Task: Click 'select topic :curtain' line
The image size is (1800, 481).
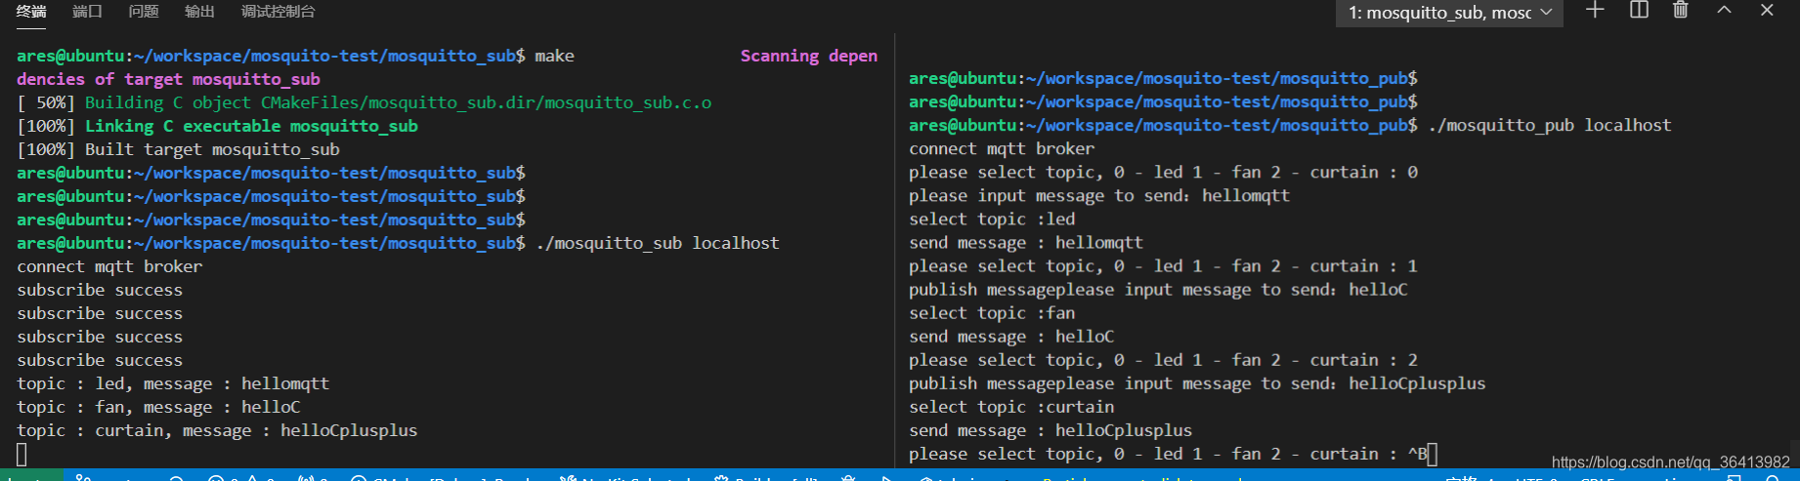Action: (x=1011, y=406)
